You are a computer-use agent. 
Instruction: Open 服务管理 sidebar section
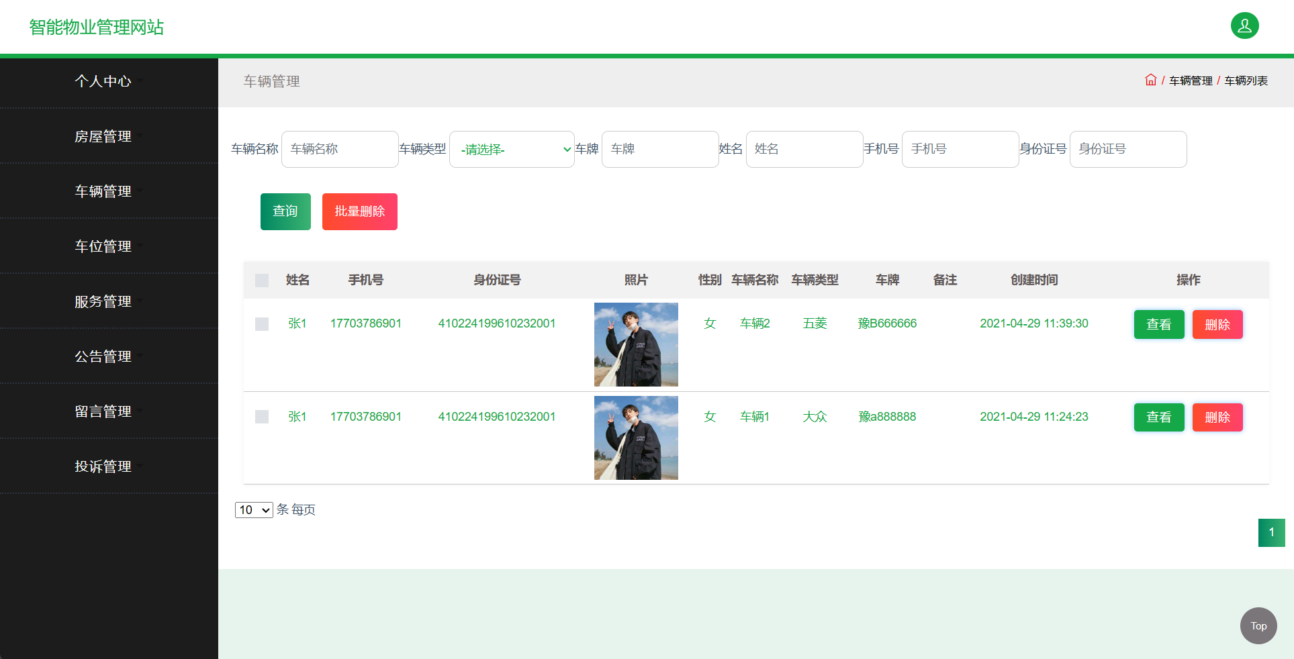pyautogui.click(x=104, y=301)
